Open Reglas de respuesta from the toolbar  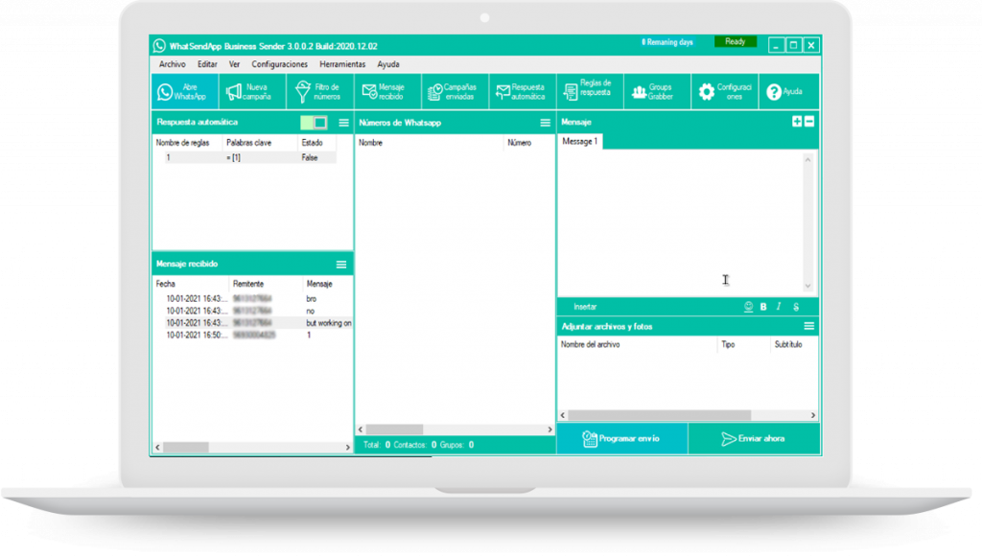[x=591, y=92]
